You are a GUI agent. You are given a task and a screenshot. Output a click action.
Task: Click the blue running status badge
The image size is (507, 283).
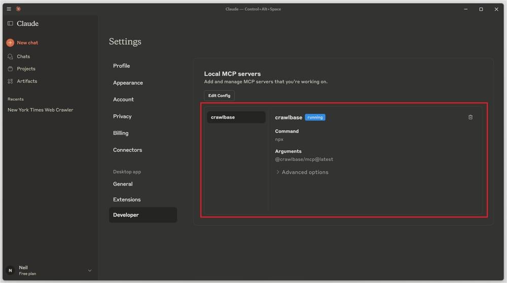click(315, 117)
